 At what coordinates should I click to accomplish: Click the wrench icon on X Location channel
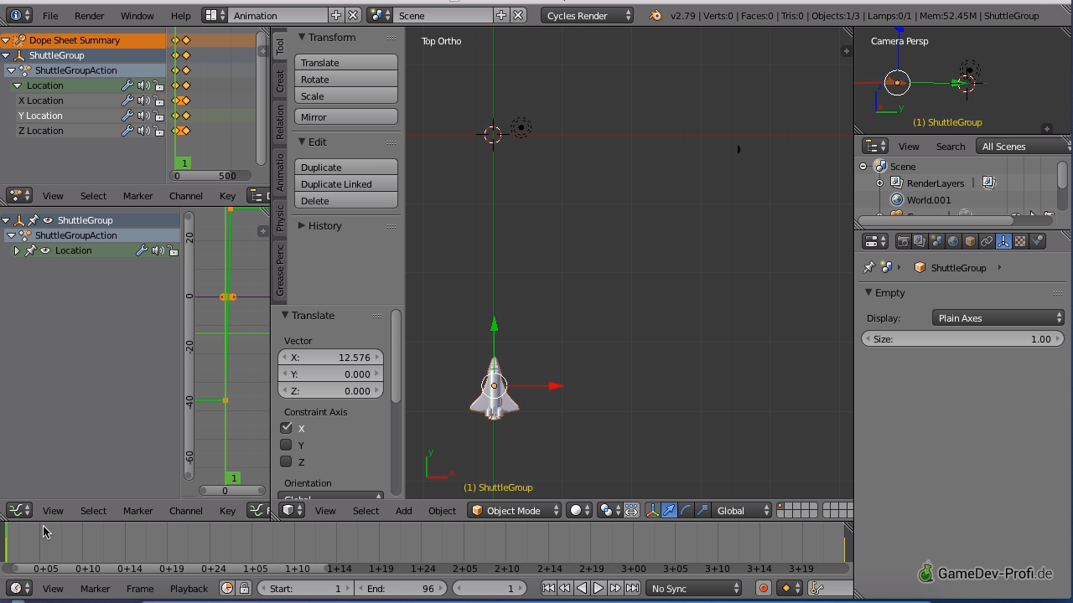pyautogui.click(x=128, y=100)
